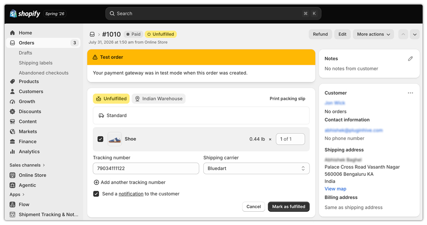Click the Flow app icon

pos(12,205)
